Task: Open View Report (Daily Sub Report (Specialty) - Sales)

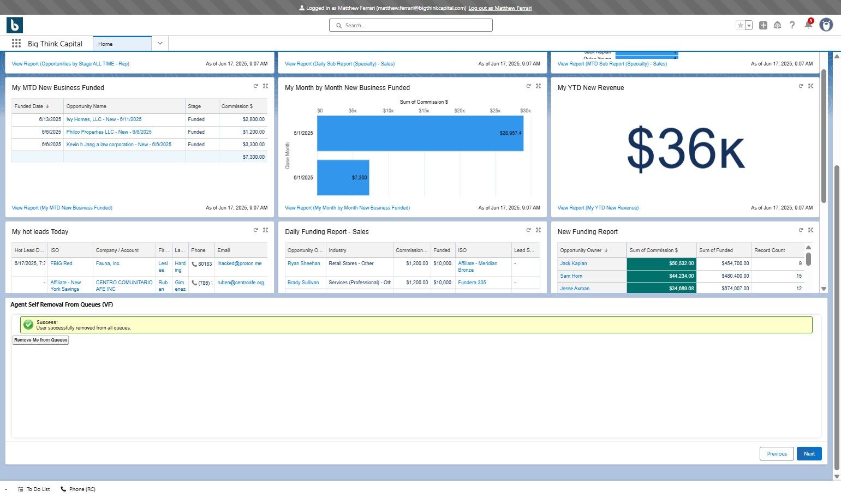Action: click(339, 64)
